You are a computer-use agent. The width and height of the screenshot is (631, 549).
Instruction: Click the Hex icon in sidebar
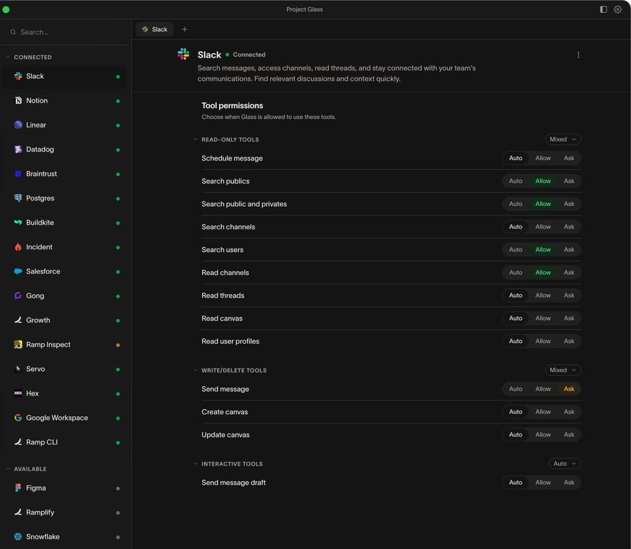click(18, 393)
